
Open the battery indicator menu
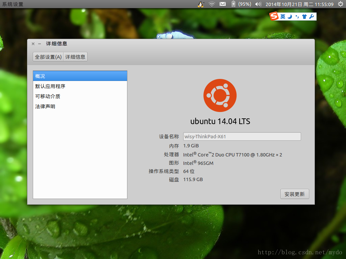pyautogui.click(x=233, y=4)
